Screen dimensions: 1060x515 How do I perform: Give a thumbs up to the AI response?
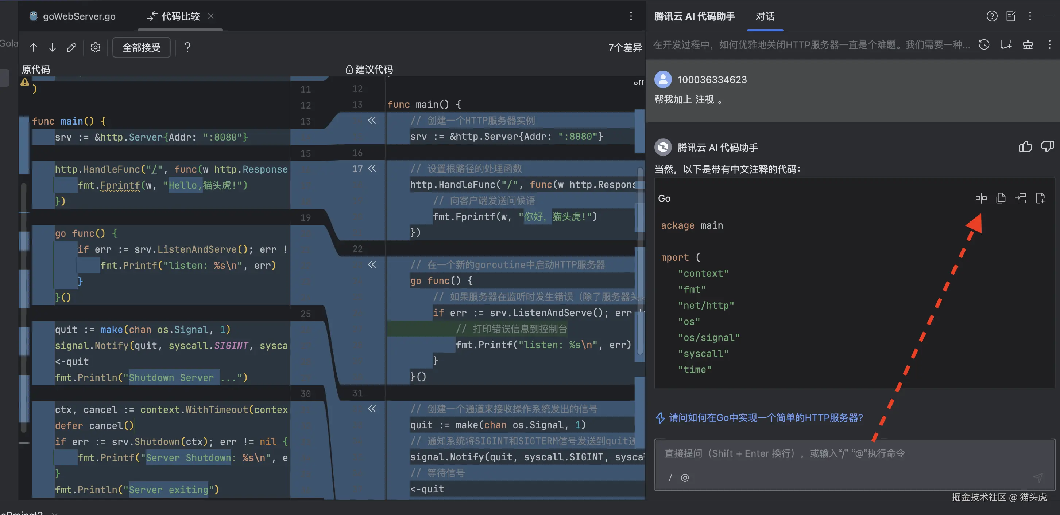click(x=1025, y=147)
